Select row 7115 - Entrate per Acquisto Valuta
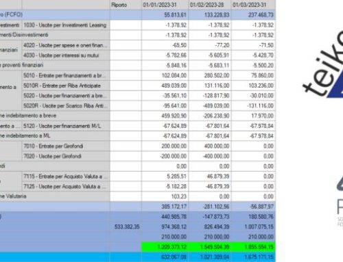Image resolution: width=343 pixels, height=262 pixels. coord(66,176)
